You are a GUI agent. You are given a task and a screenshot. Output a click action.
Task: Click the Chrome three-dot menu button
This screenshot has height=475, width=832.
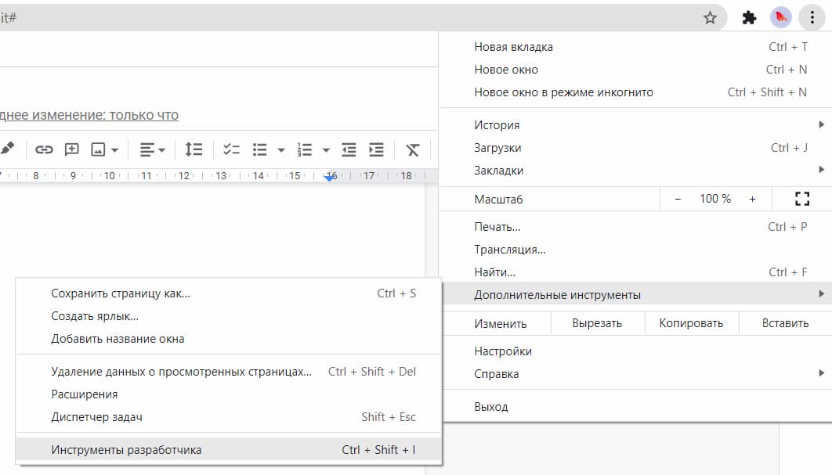click(x=812, y=17)
